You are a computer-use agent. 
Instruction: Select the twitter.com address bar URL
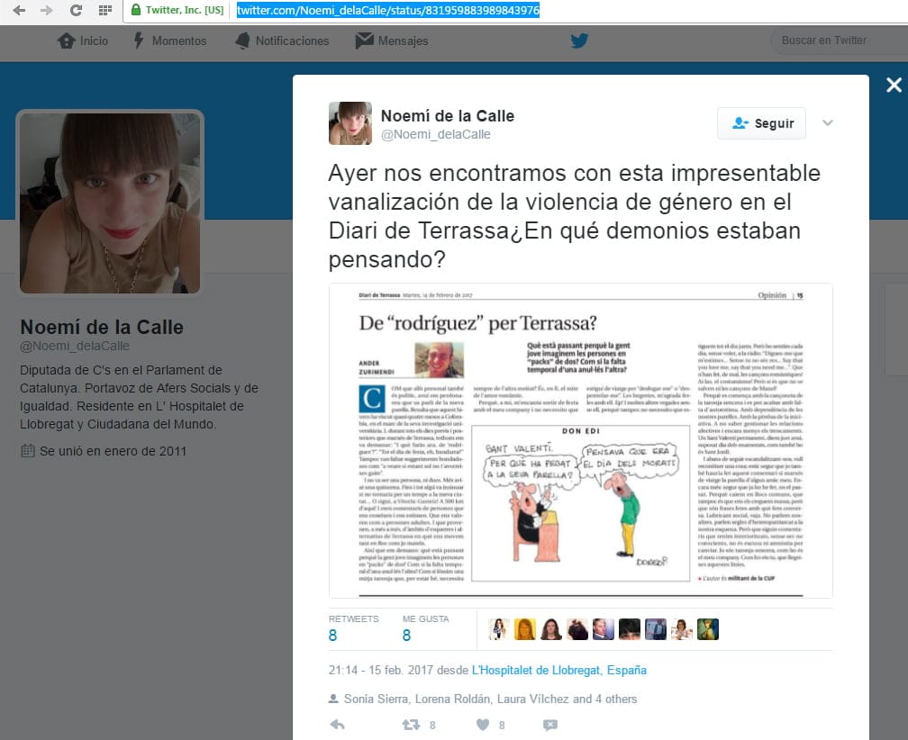pyautogui.click(x=388, y=10)
